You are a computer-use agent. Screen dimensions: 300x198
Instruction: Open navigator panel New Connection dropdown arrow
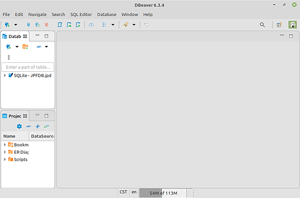pos(17,46)
